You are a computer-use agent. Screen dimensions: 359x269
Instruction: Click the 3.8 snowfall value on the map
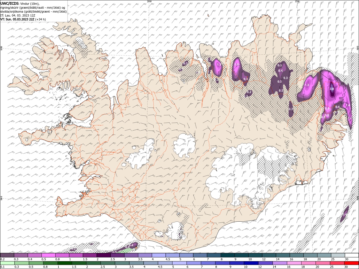pyautogui.click(x=332, y=89)
